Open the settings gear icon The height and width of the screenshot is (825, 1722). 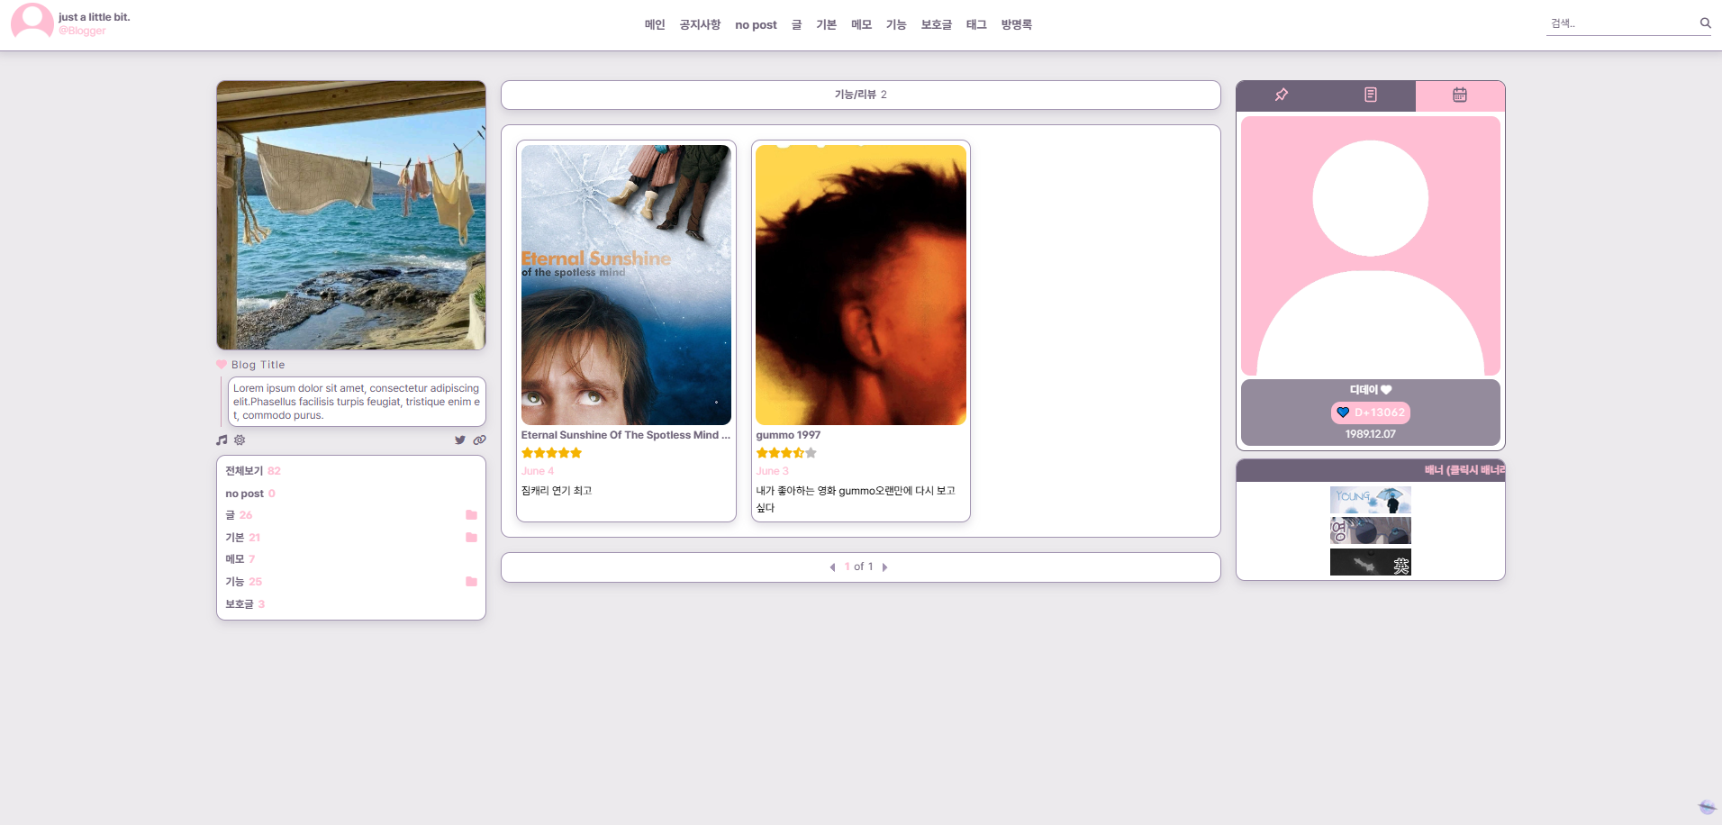click(x=240, y=440)
